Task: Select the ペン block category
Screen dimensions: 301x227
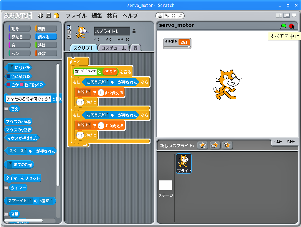Action: coord(19,53)
